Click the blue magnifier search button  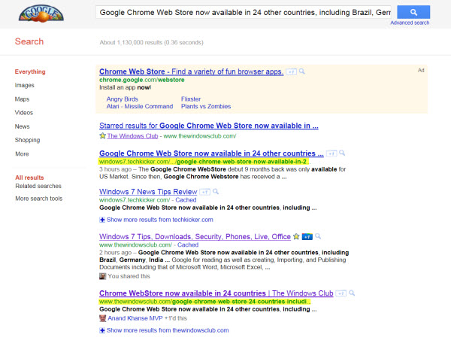pos(413,12)
